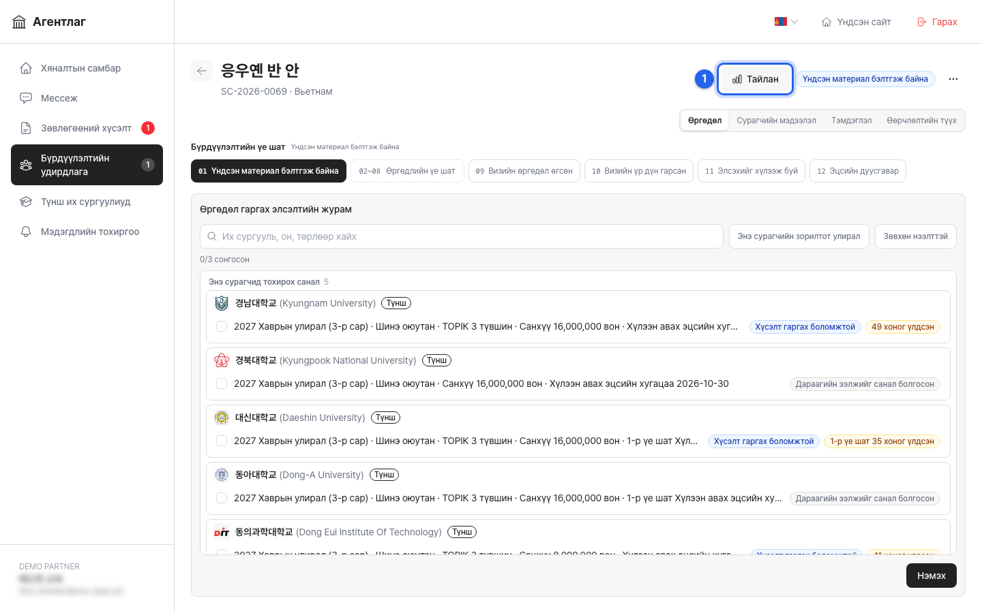The width and height of the screenshot is (982, 613).
Task: Open Хяналтын самбар home icon
Action: tap(26, 68)
